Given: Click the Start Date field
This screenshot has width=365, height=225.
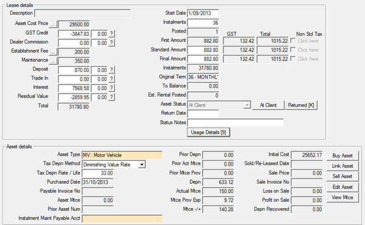Looking at the screenshot, I should [x=203, y=13].
